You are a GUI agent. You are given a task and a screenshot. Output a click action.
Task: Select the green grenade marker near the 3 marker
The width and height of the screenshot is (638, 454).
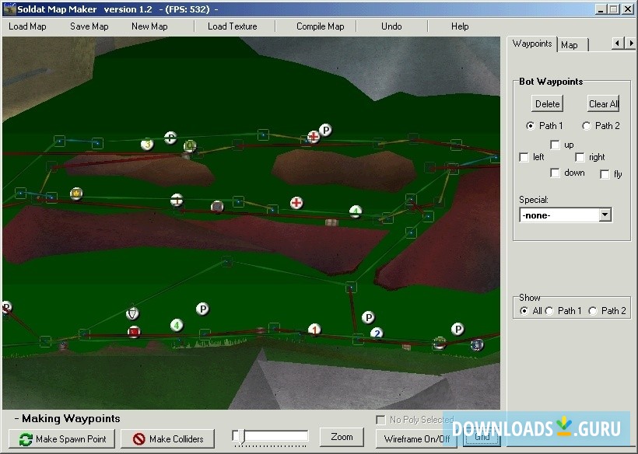click(190, 145)
